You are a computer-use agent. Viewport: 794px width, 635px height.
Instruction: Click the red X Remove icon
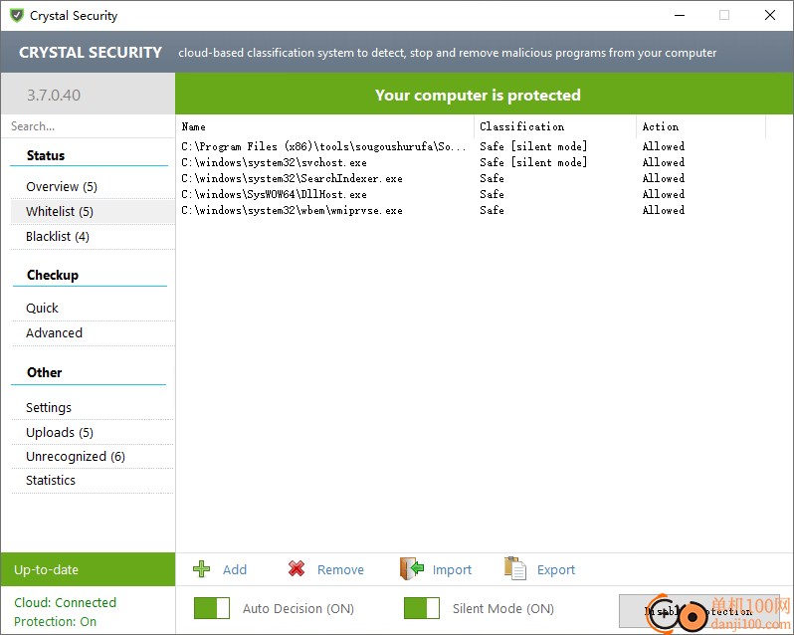click(297, 569)
